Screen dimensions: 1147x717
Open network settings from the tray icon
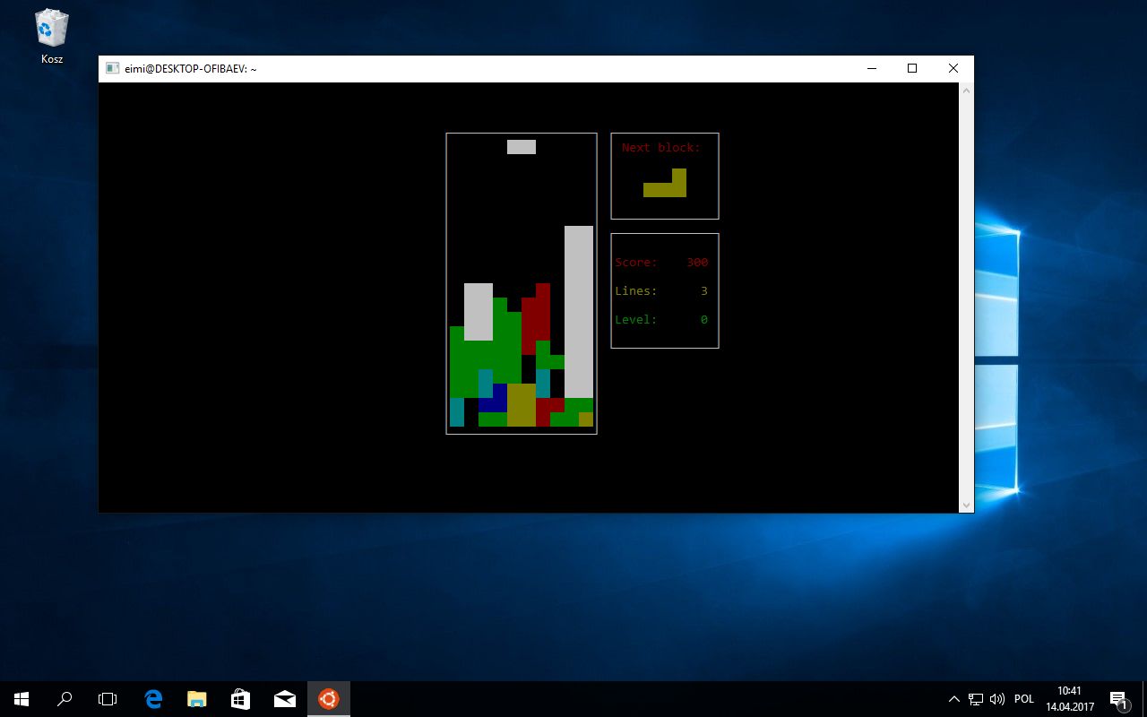[975, 699]
